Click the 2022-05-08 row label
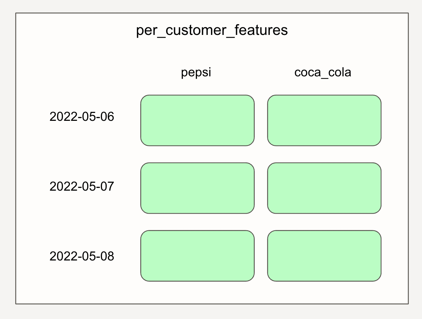This screenshot has width=422, height=319. [82, 256]
